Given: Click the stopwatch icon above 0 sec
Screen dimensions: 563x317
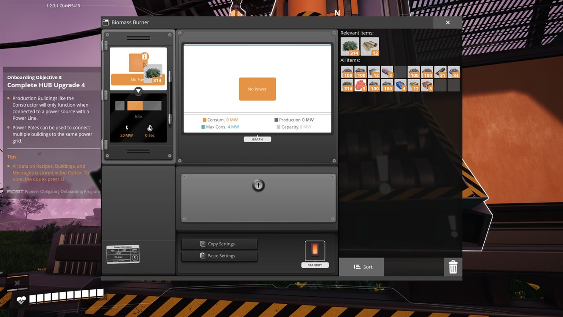Looking at the screenshot, I should point(150,128).
